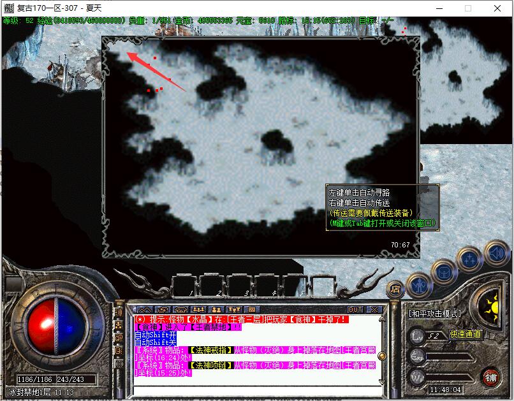Click the first chat toolbar mountain icon
The width and height of the screenshot is (514, 401).
[x=145, y=309]
